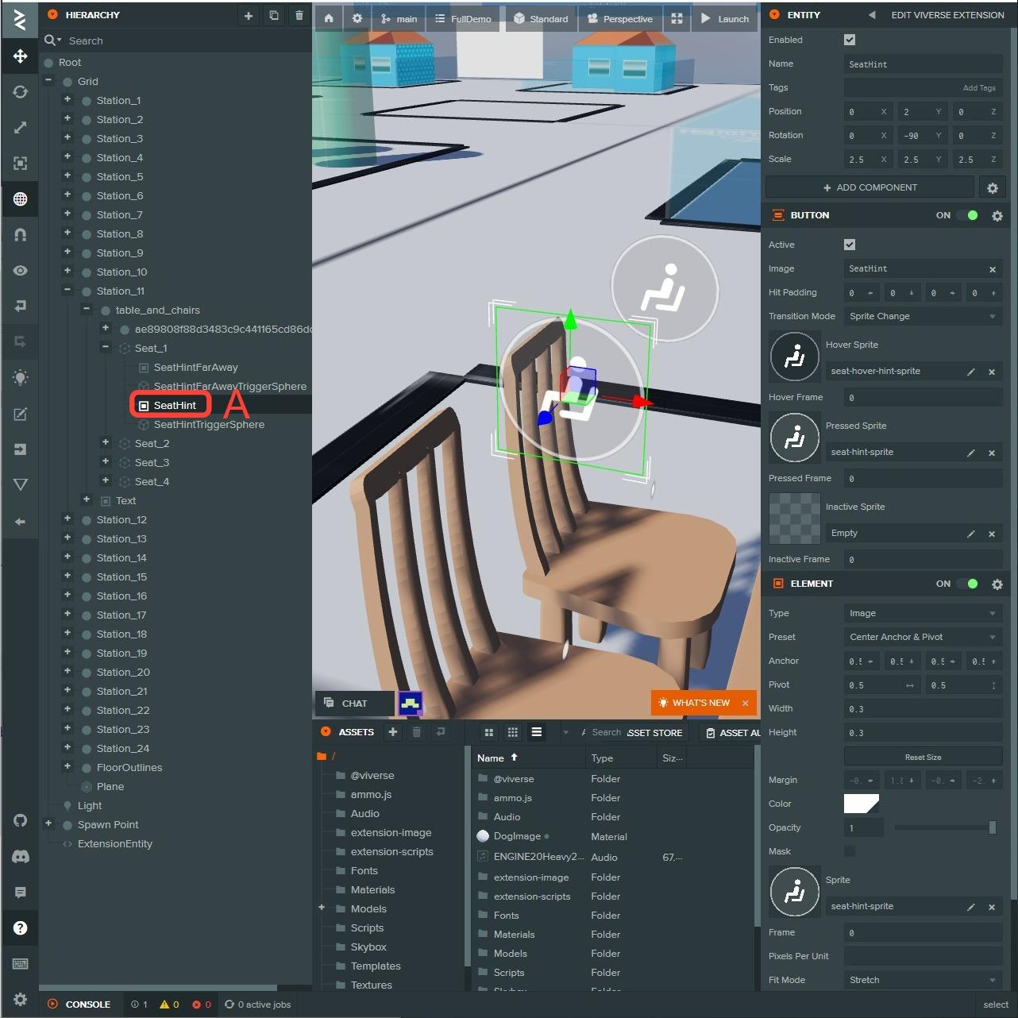Open the Perspective camera menu
The width and height of the screenshot is (1018, 1018).
click(x=620, y=18)
